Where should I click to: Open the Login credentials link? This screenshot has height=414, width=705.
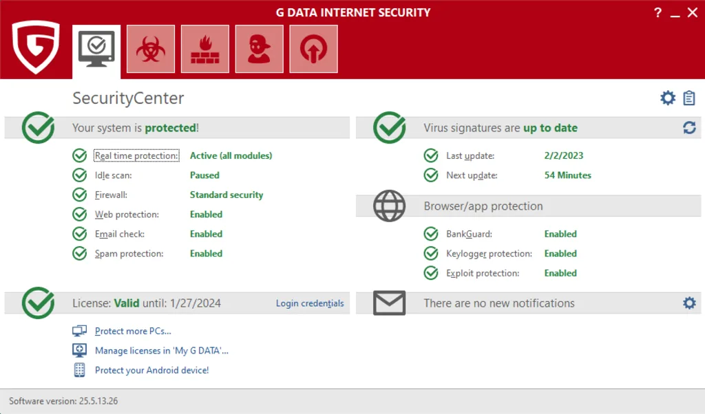309,303
